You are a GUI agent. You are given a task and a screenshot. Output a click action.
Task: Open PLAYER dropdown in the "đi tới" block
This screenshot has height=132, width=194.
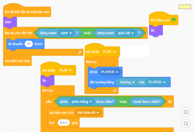[x=110, y=72]
